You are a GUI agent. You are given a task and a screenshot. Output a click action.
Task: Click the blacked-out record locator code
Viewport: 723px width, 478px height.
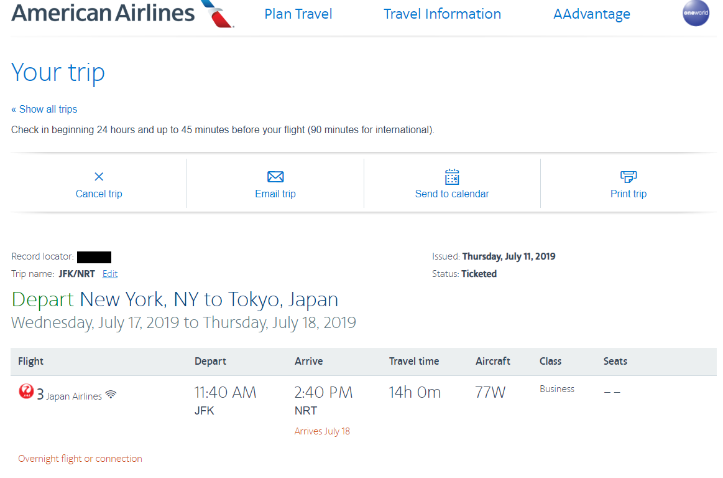click(94, 256)
